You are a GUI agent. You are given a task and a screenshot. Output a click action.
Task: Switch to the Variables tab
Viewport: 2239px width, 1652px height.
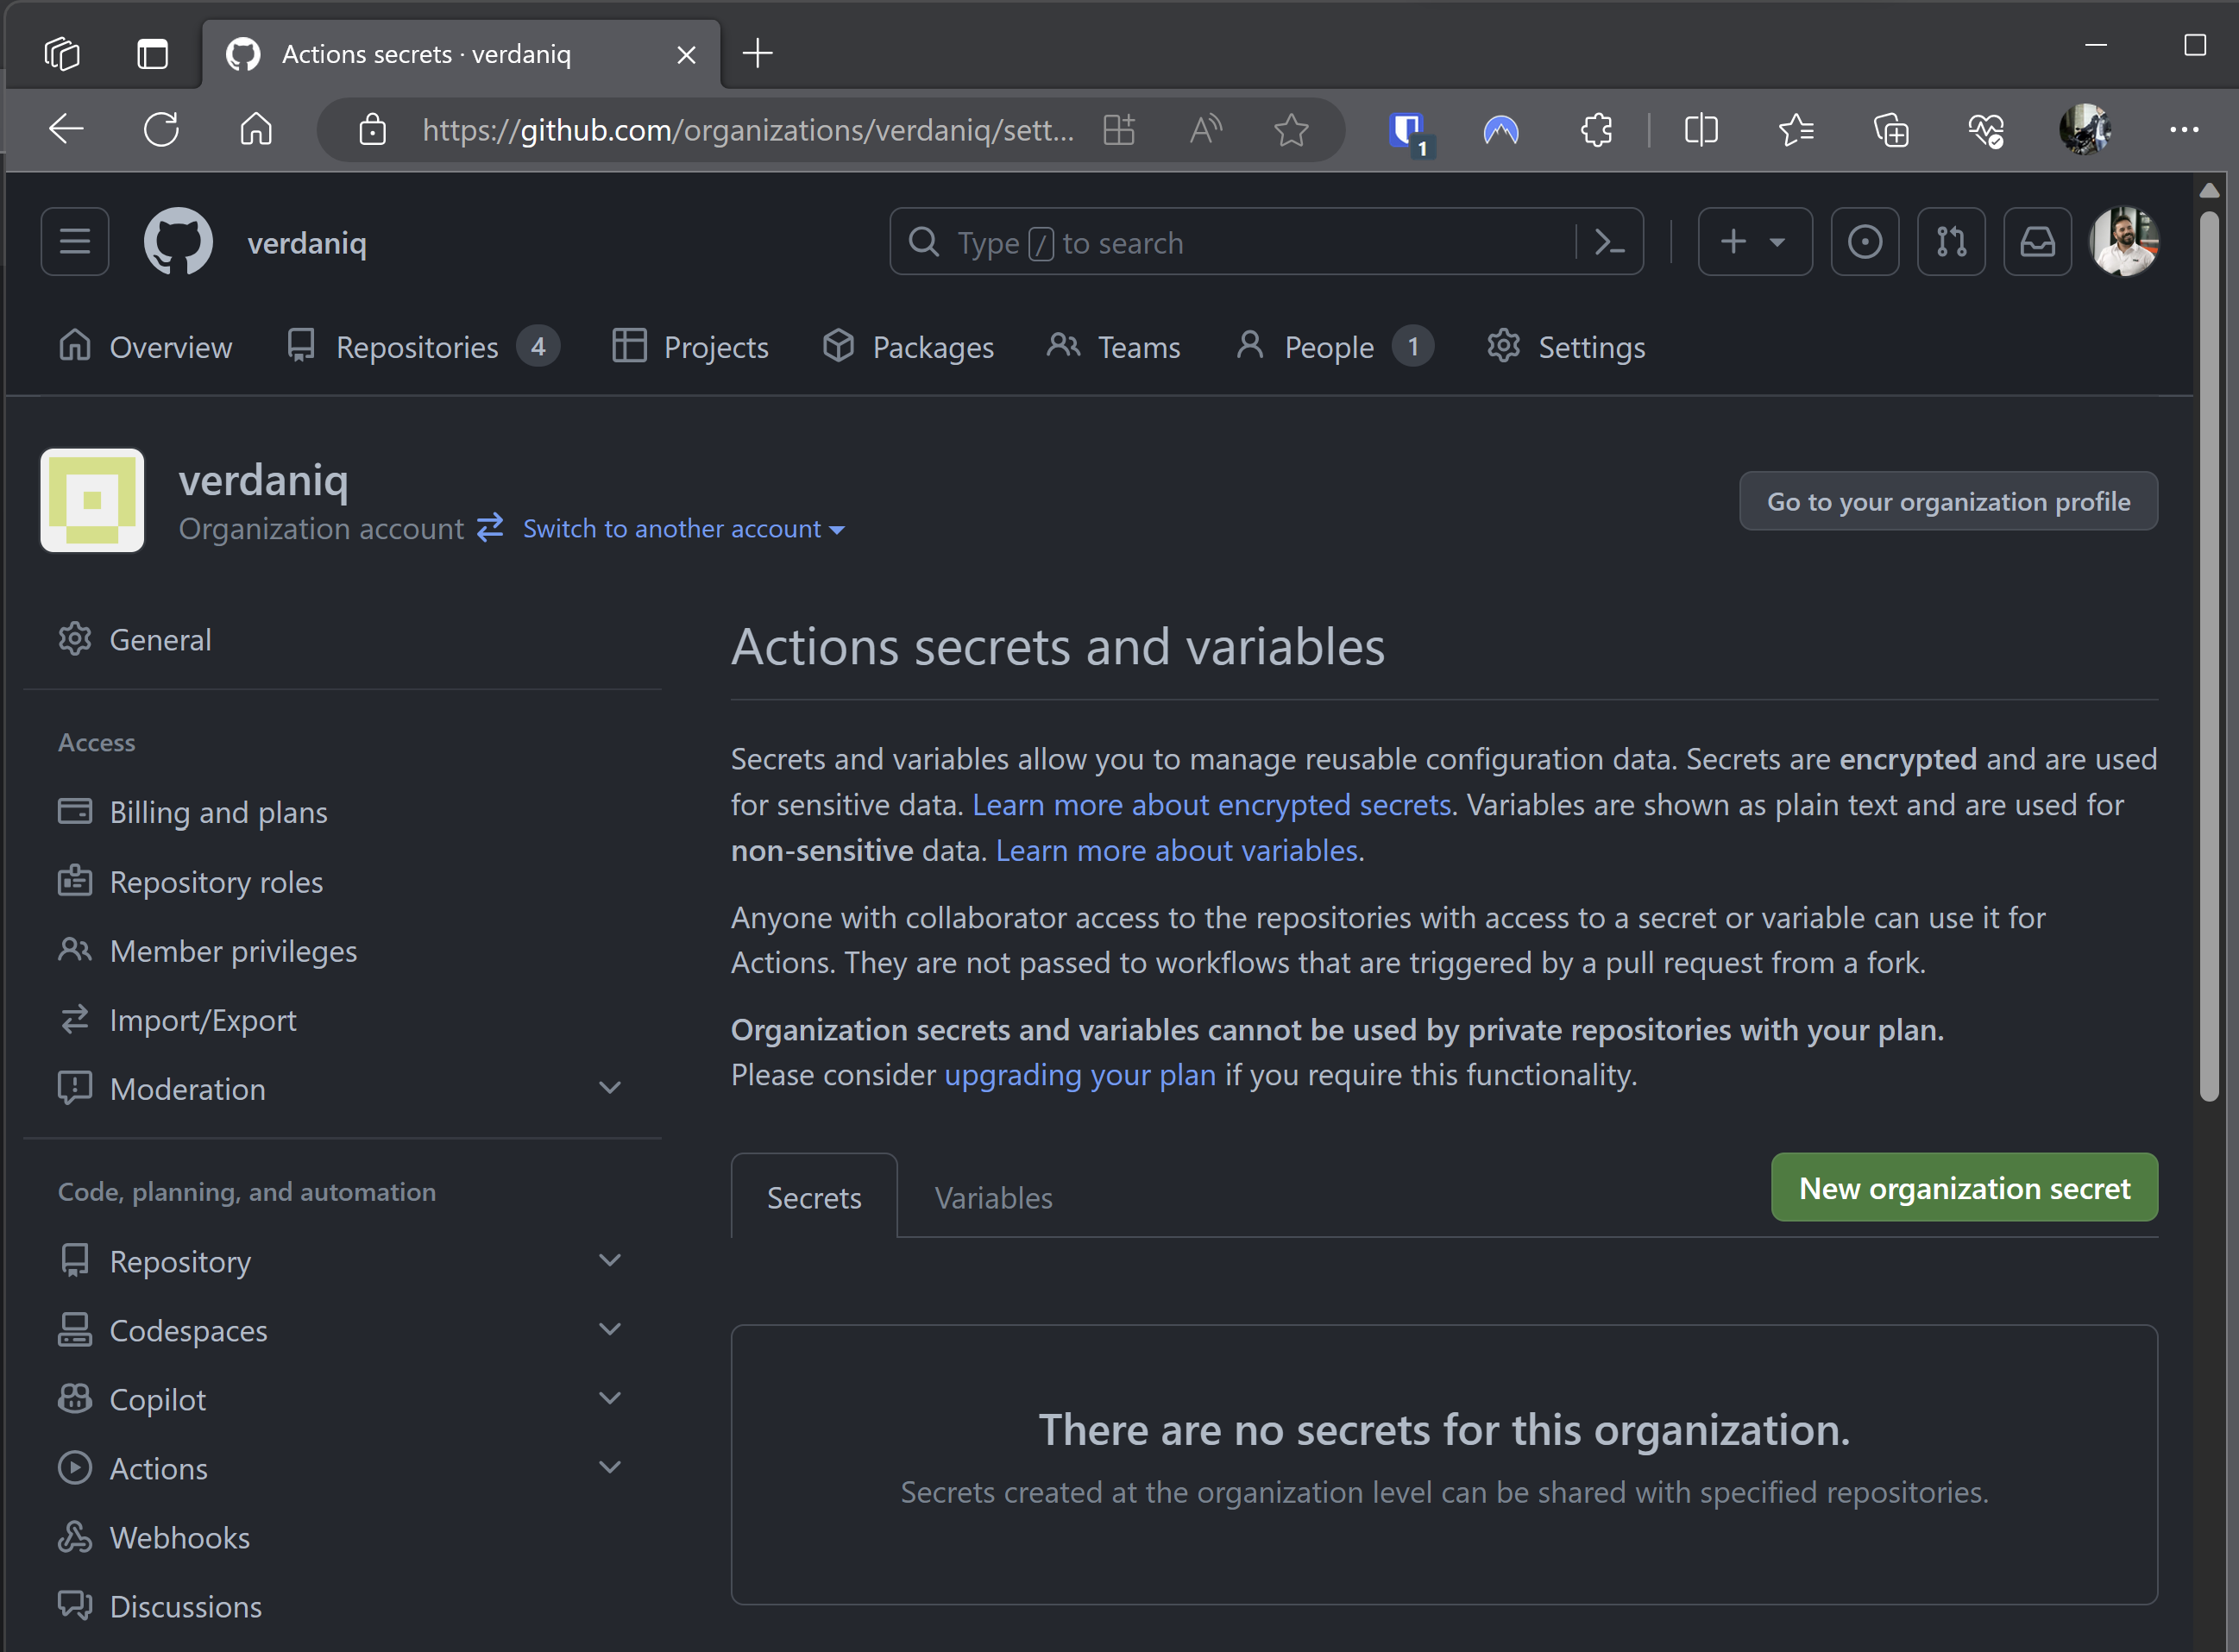[x=993, y=1198]
